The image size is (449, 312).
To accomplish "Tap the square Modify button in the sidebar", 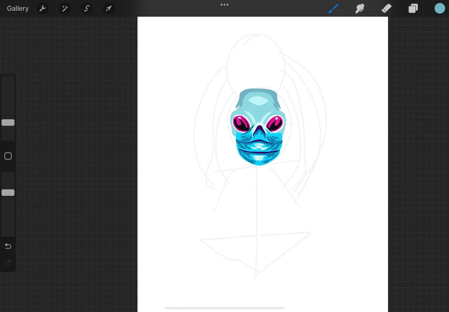I will [x=8, y=156].
